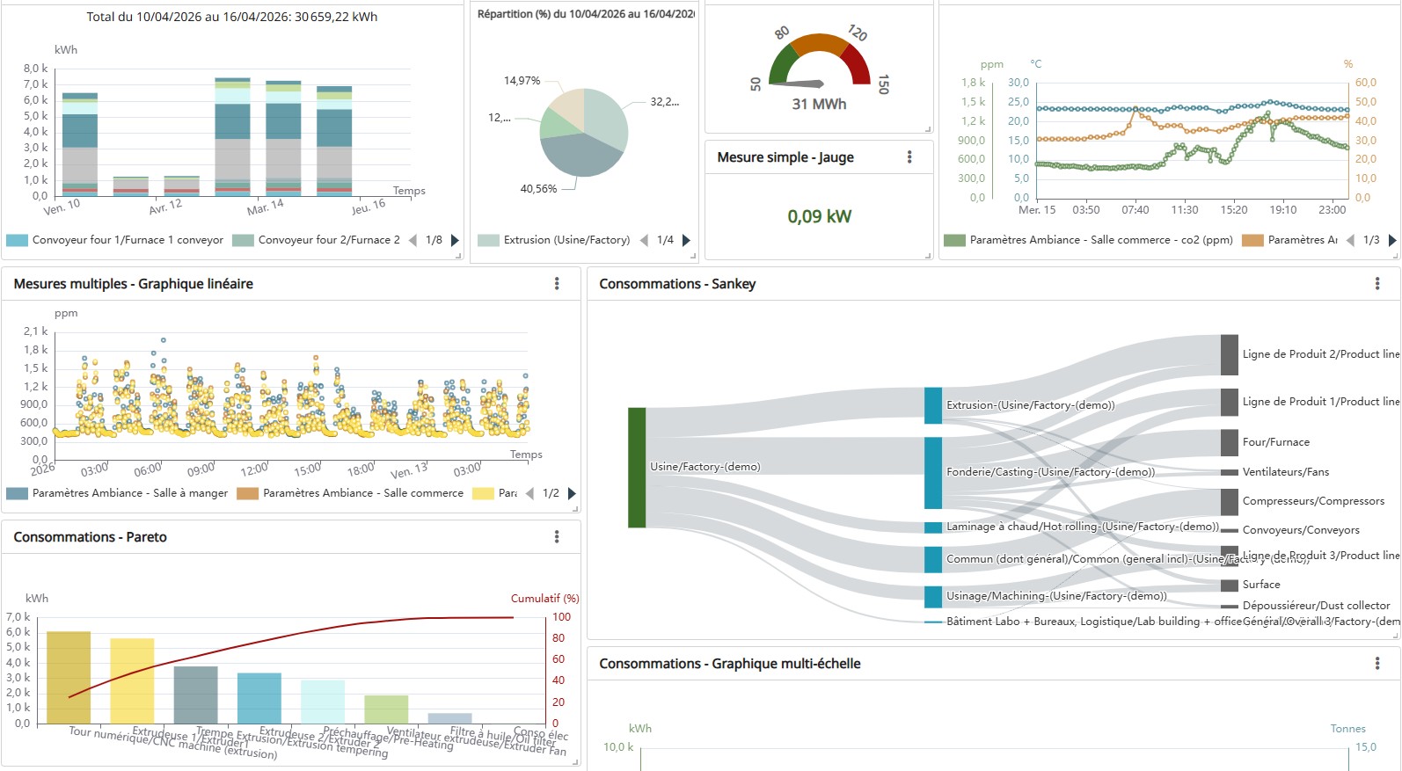Show next legend page of the 1/4 pie legend
The width and height of the screenshot is (1402, 771).
(686, 240)
